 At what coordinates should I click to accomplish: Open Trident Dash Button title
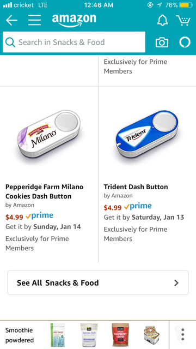tap(136, 186)
